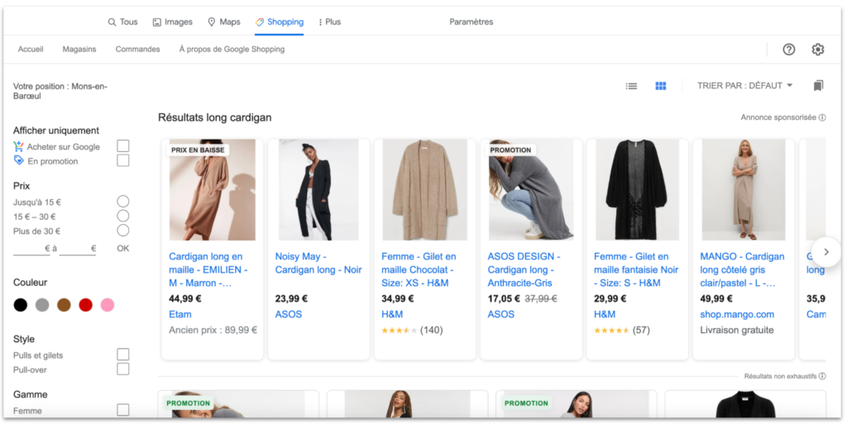The image size is (847, 424).
Task: Pick the red color swatch filter
Action: click(85, 305)
